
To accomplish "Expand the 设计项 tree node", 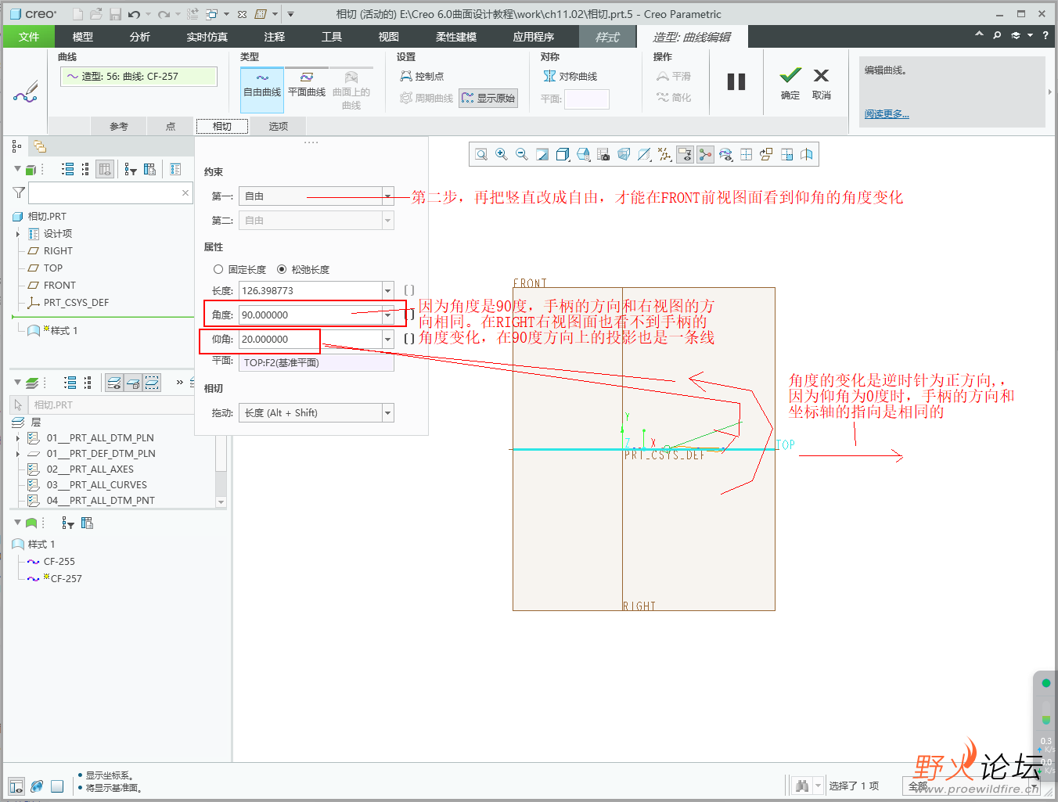I will [18, 234].
